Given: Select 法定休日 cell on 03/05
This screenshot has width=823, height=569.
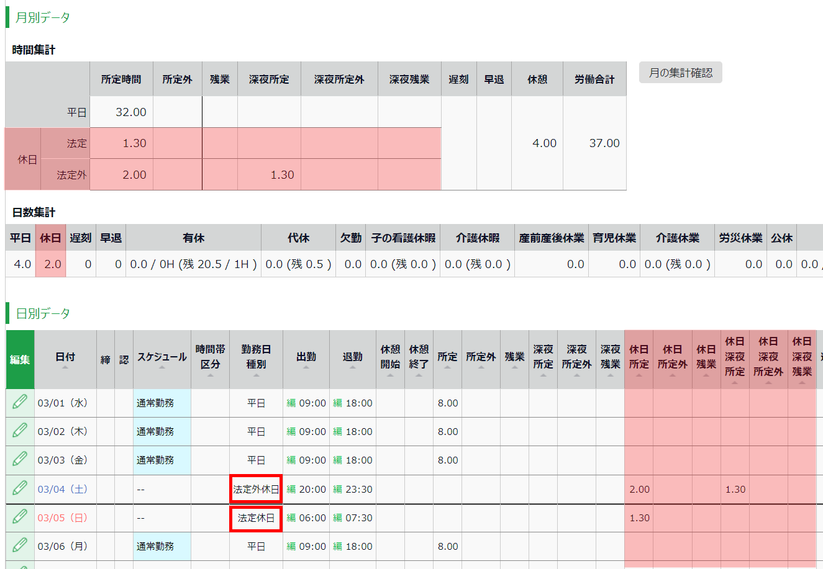Looking at the screenshot, I should (x=256, y=518).
